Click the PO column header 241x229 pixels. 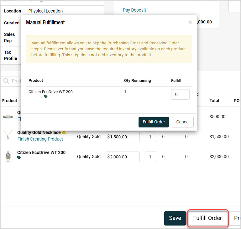[237, 101]
